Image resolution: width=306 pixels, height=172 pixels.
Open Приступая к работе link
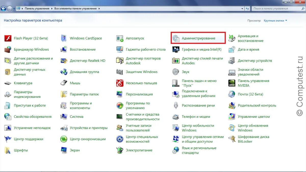pyautogui.click(x=30, y=105)
